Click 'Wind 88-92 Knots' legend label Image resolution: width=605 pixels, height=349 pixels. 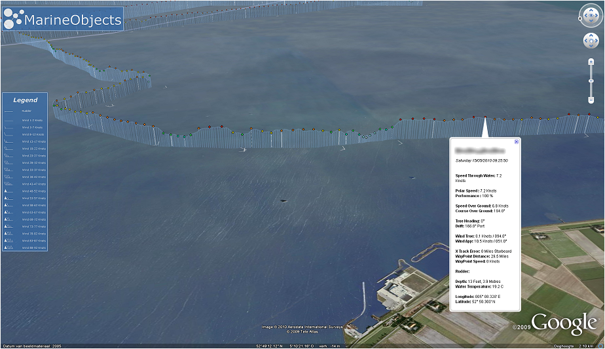pyautogui.click(x=33, y=248)
